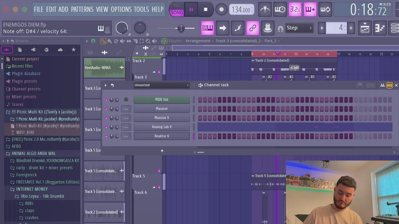Screen dimensions: 399x224
Task: Open the Unsorted channel filter dropdown
Action: (x=161, y=85)
